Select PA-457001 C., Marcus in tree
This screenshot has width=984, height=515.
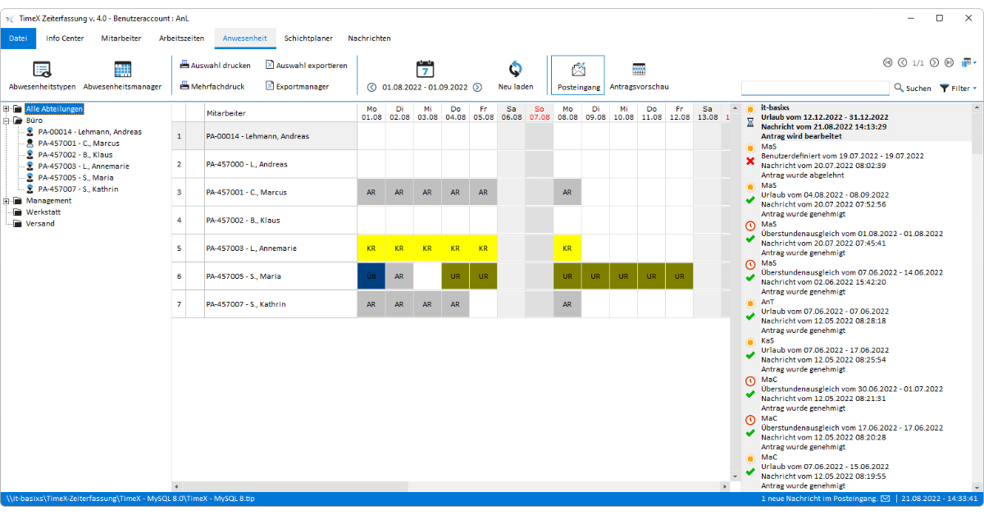coord(78,143)
